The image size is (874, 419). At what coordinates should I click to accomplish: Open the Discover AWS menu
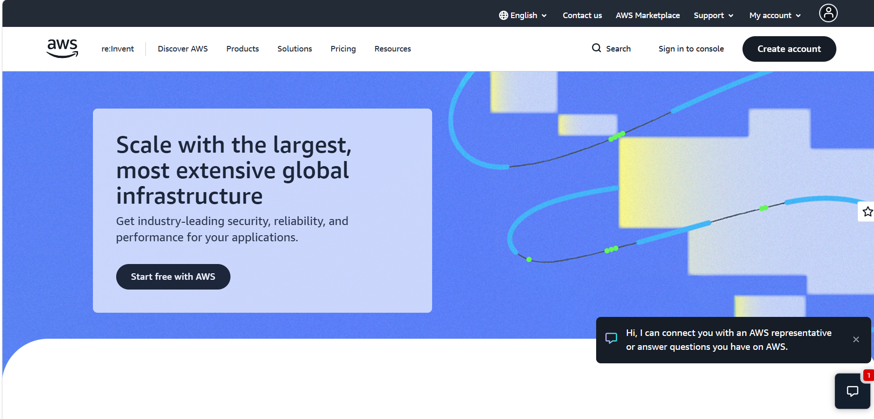click(x=183, y=49)
